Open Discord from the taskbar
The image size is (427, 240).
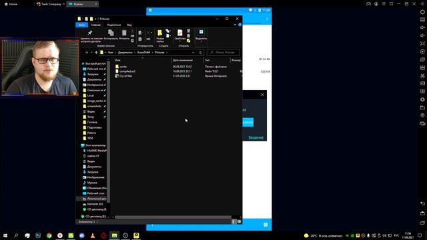tap(81, 235)
